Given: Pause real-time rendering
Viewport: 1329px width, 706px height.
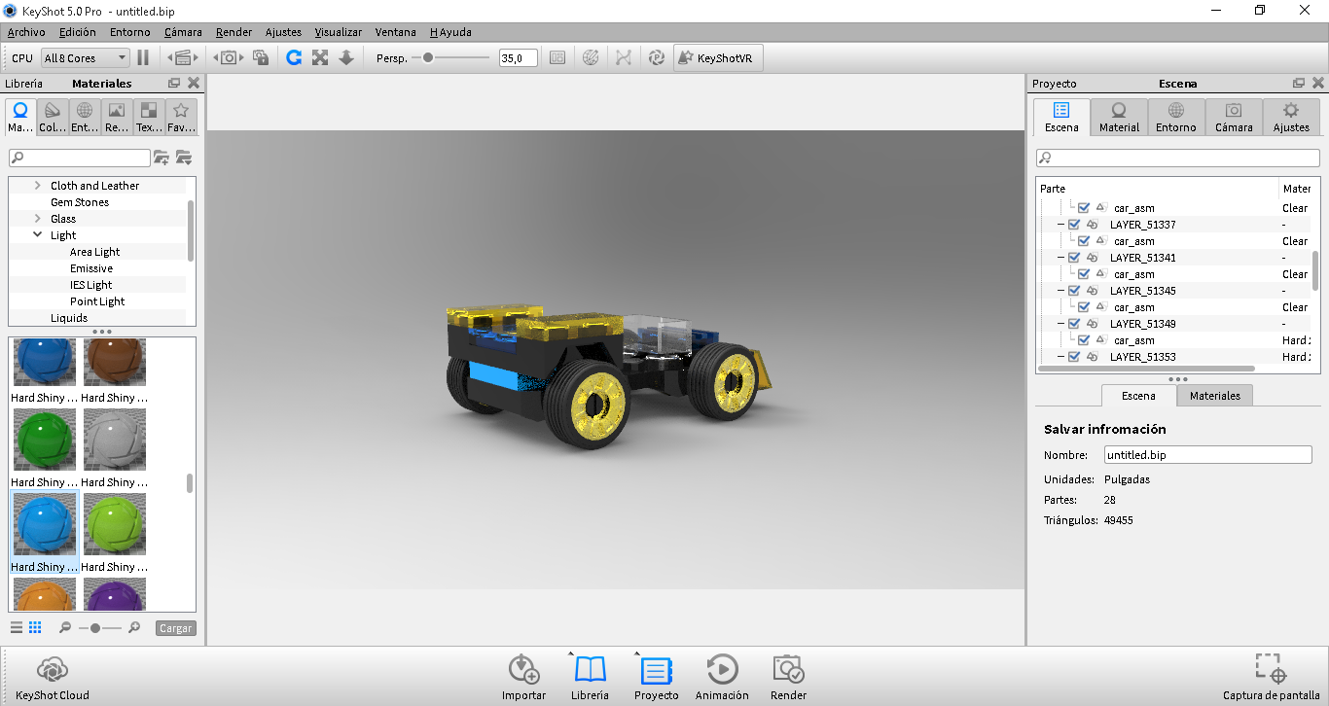Looking at the screenshot, I should (x=143, y=58).
